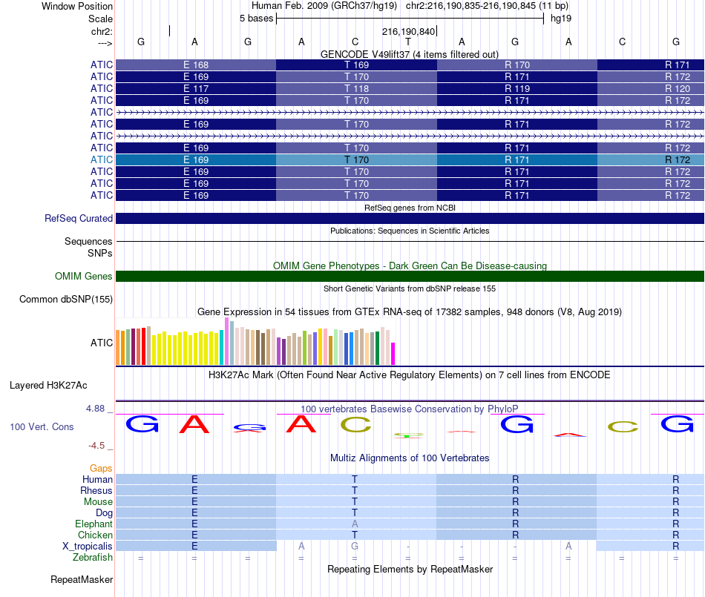The height and width of the screenshot is (597, 705).
Task: Click the Human species label
Action: point(97,479)
